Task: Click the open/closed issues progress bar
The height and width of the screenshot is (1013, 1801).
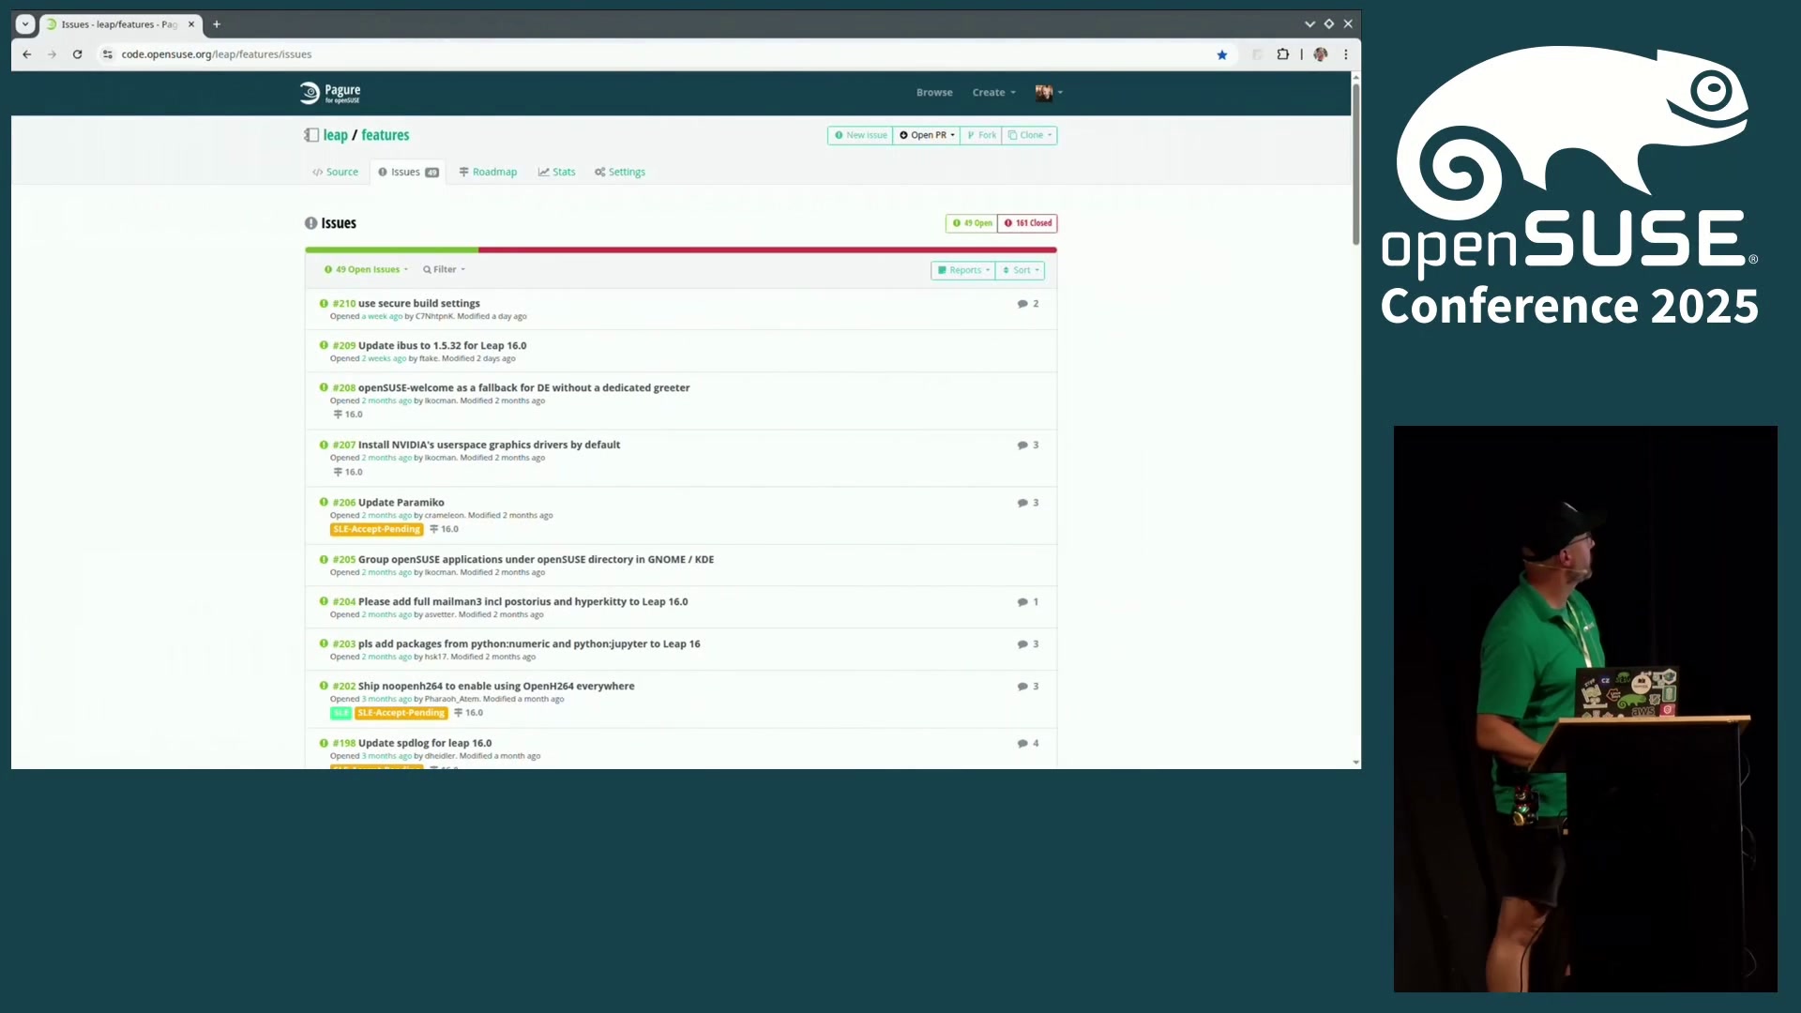Action: 681,250
